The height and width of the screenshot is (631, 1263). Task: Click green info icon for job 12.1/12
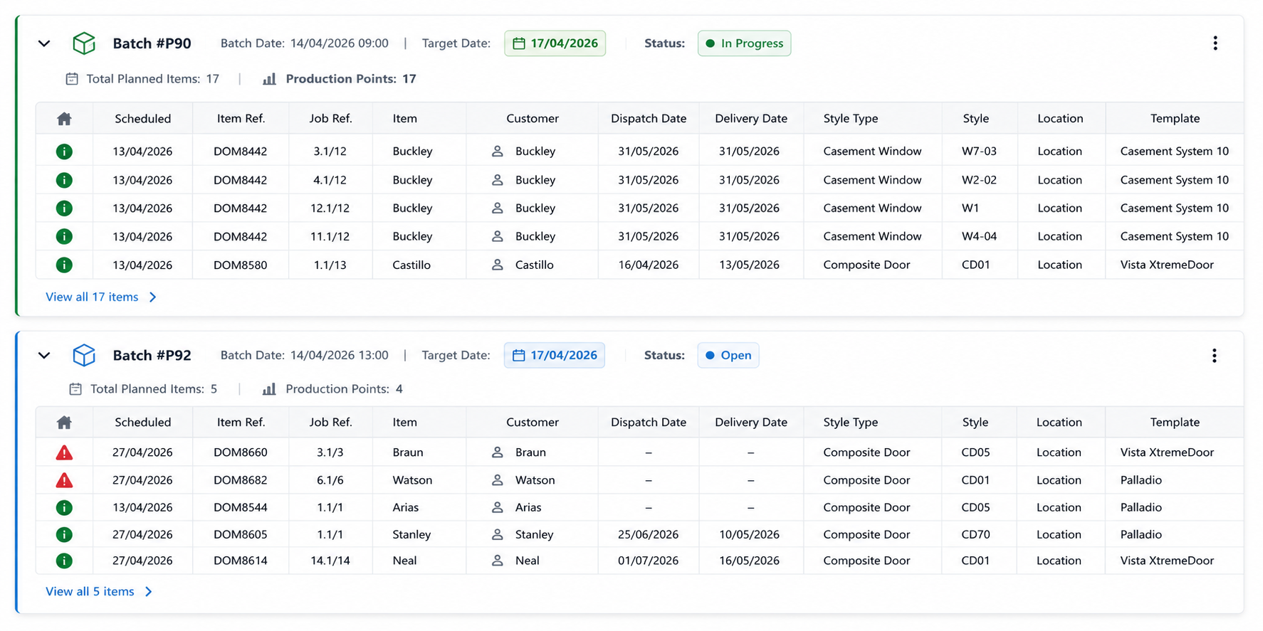point(64,208)
